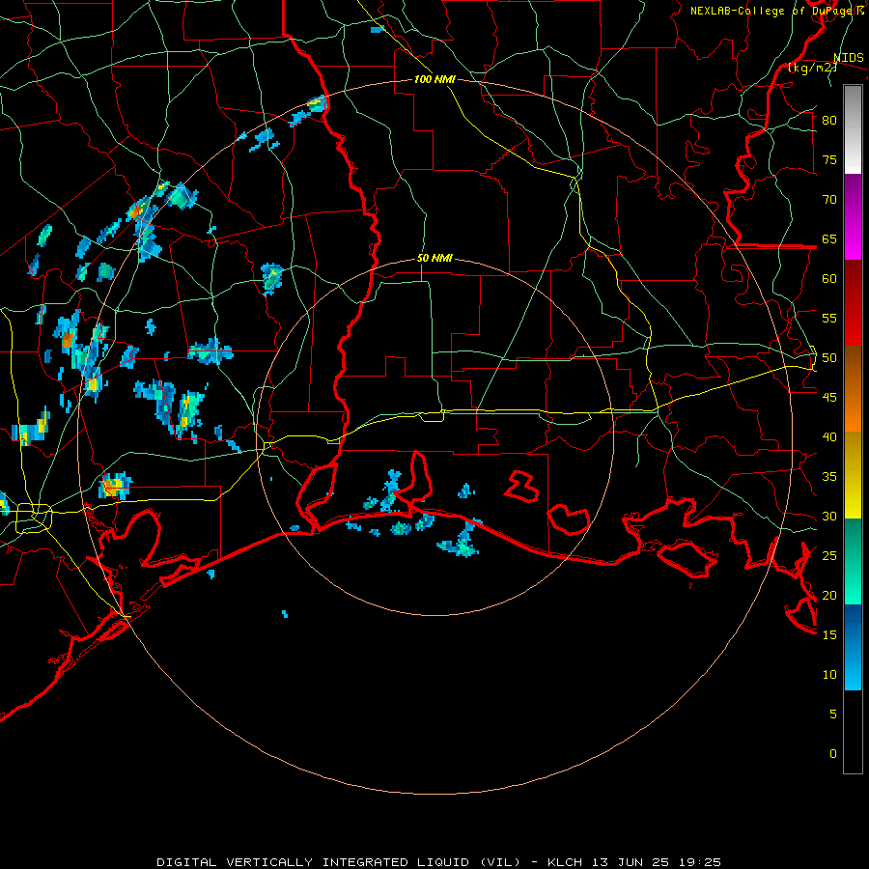Choose the 20 value on the legend
869x869 pixels.
pyautogui.click(x=829, y=596)
